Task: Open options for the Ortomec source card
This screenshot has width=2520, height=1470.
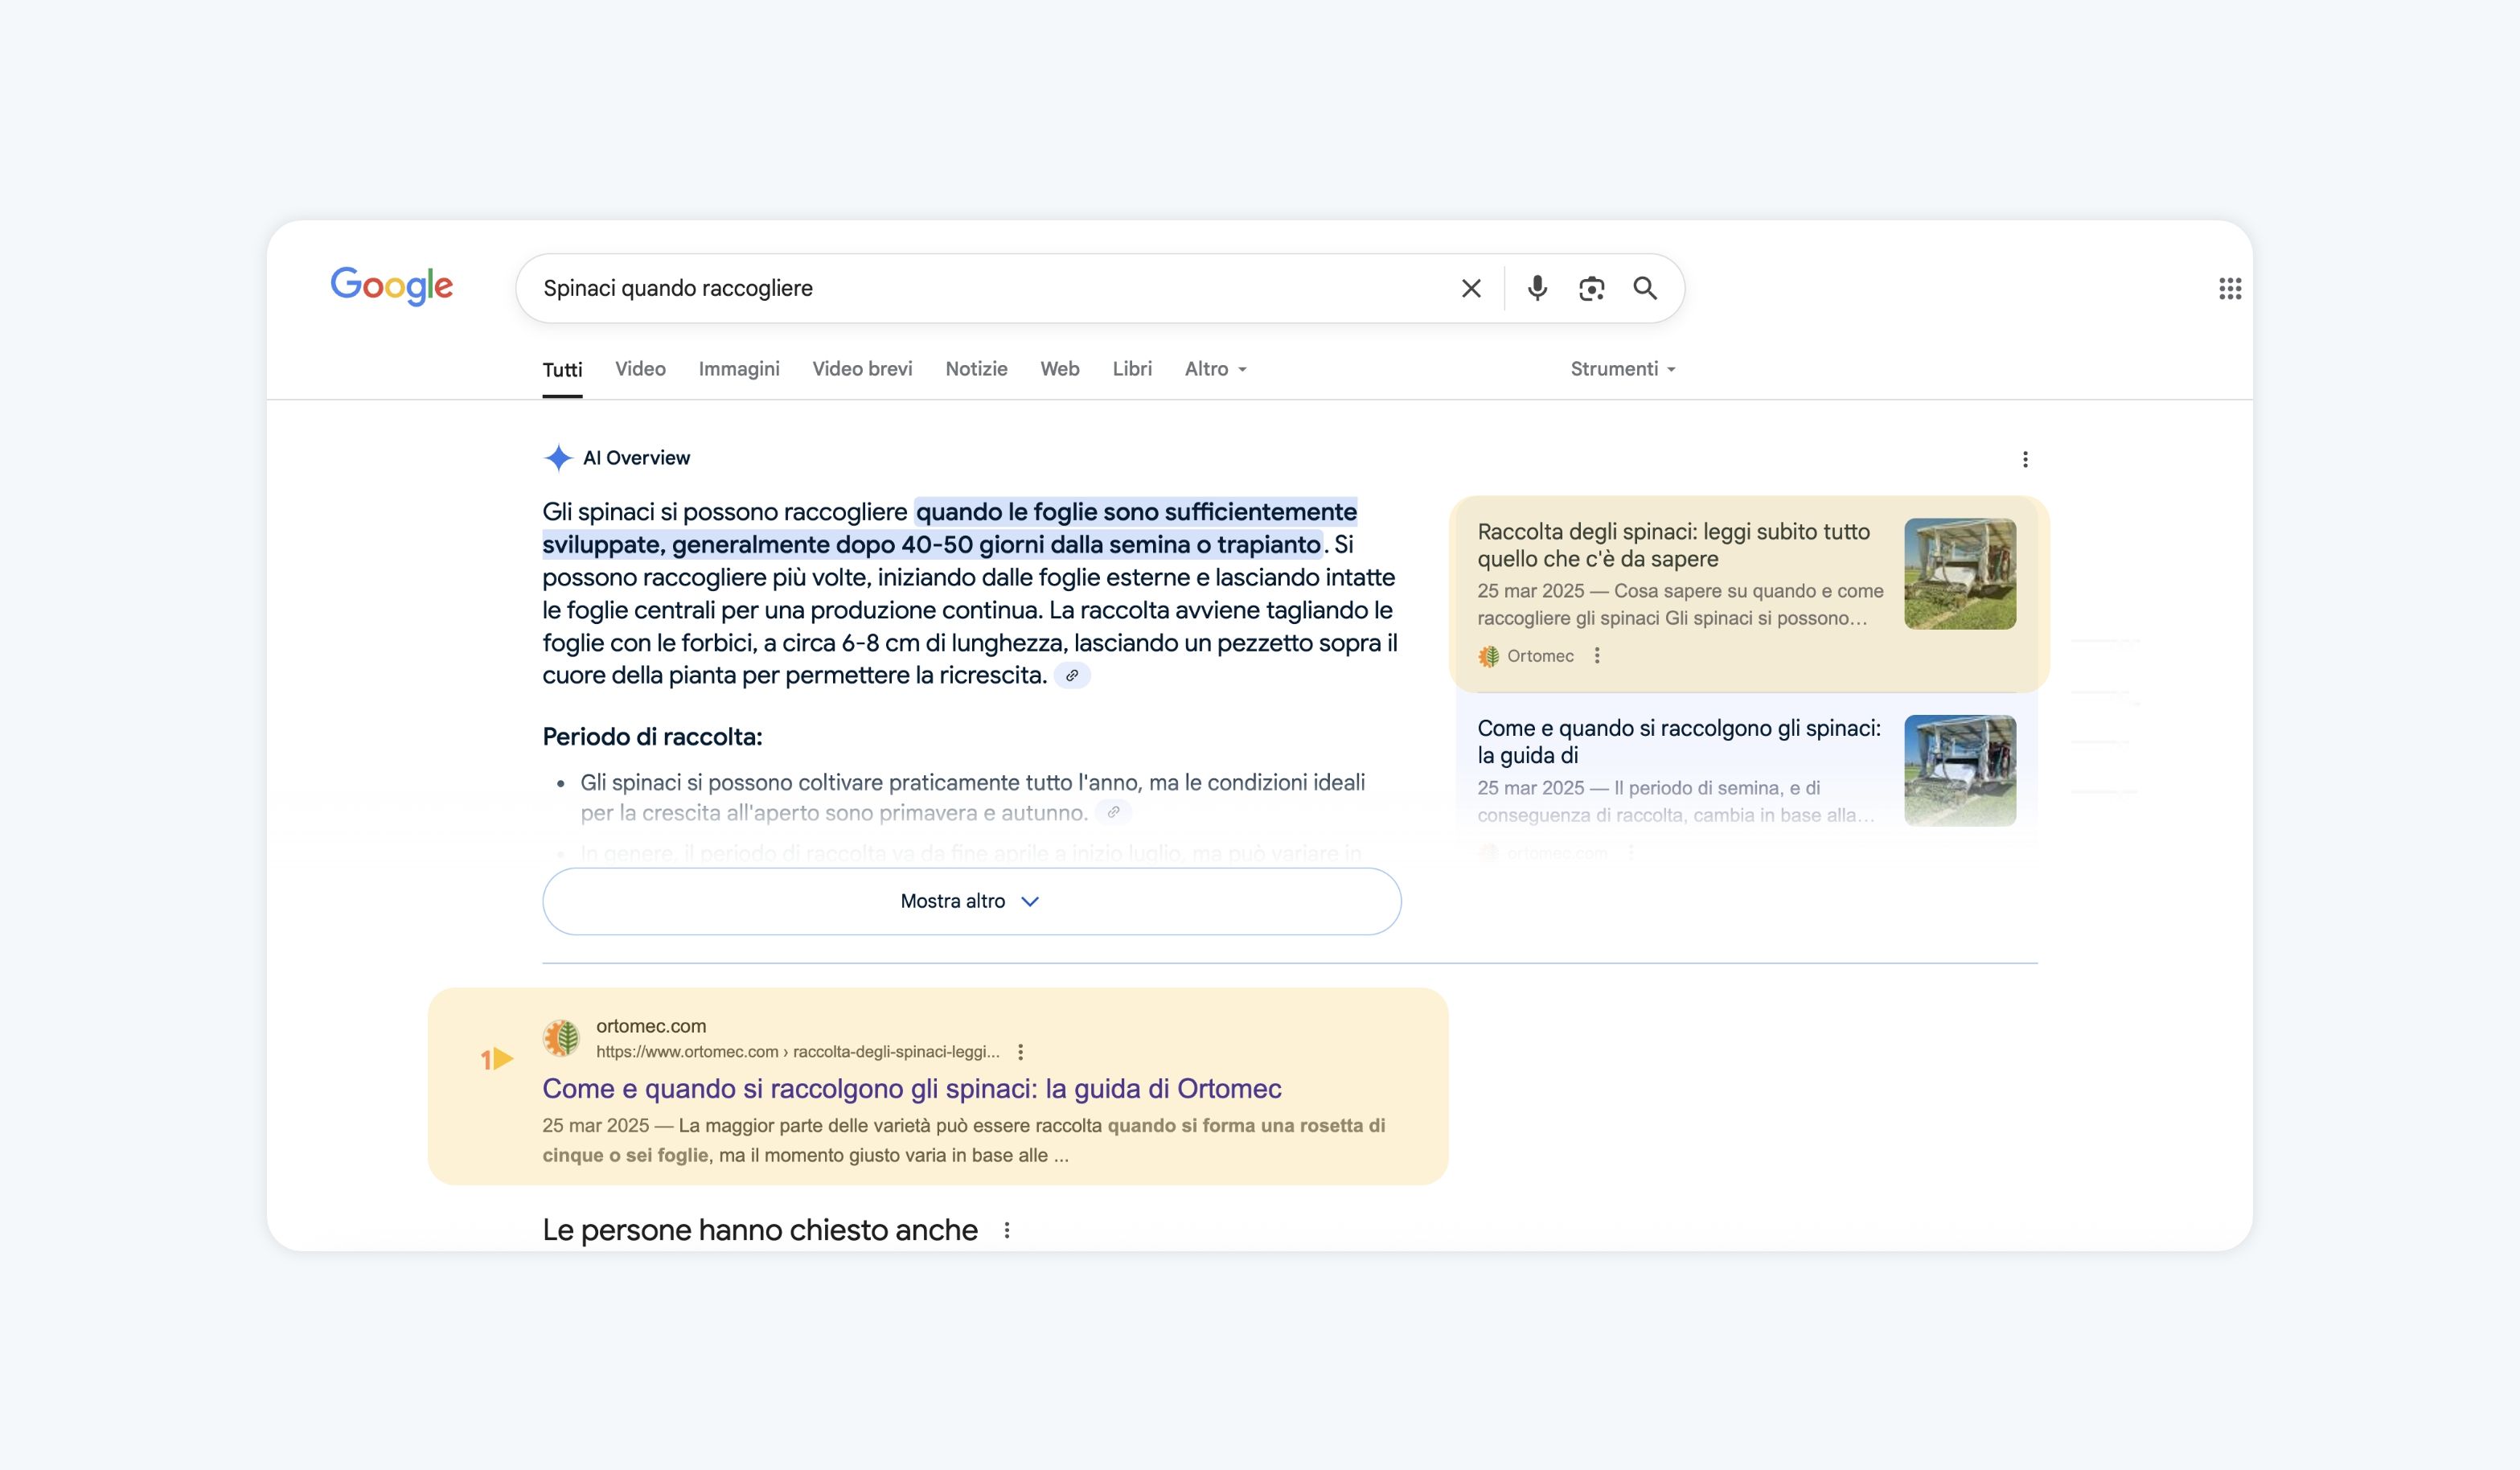Action: click(x=1597, y=656)
